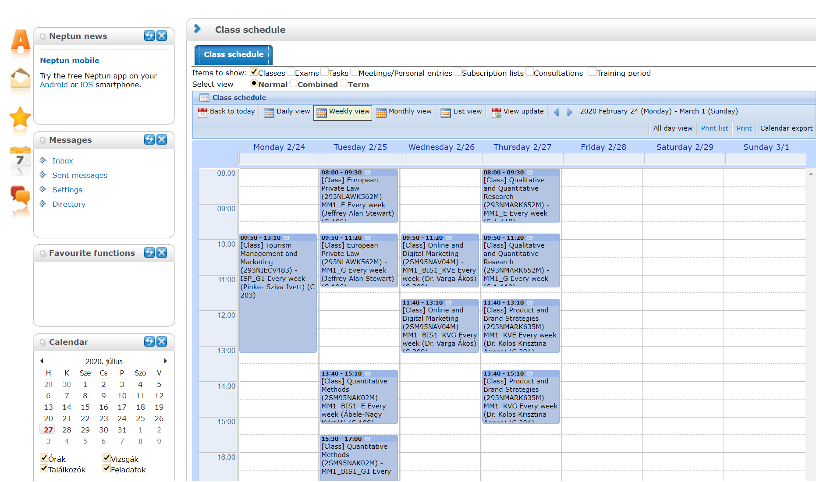
Task: Select July 27 in the mini calendar
Action: 48,430
